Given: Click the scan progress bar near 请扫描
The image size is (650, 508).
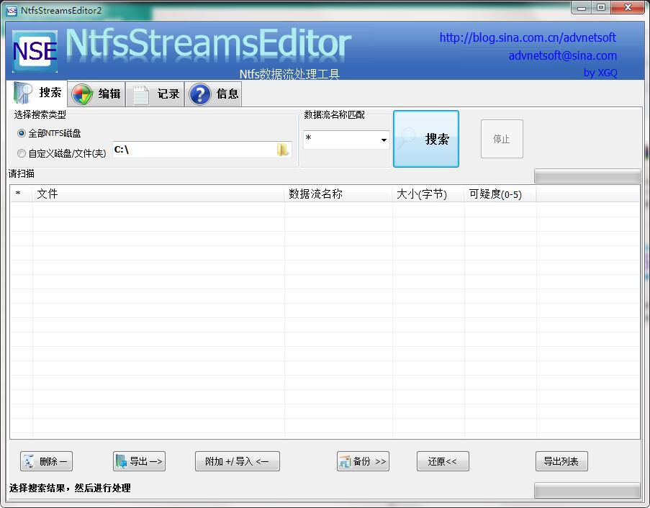Looking at the screenshot, I should (x=587, y=176).
